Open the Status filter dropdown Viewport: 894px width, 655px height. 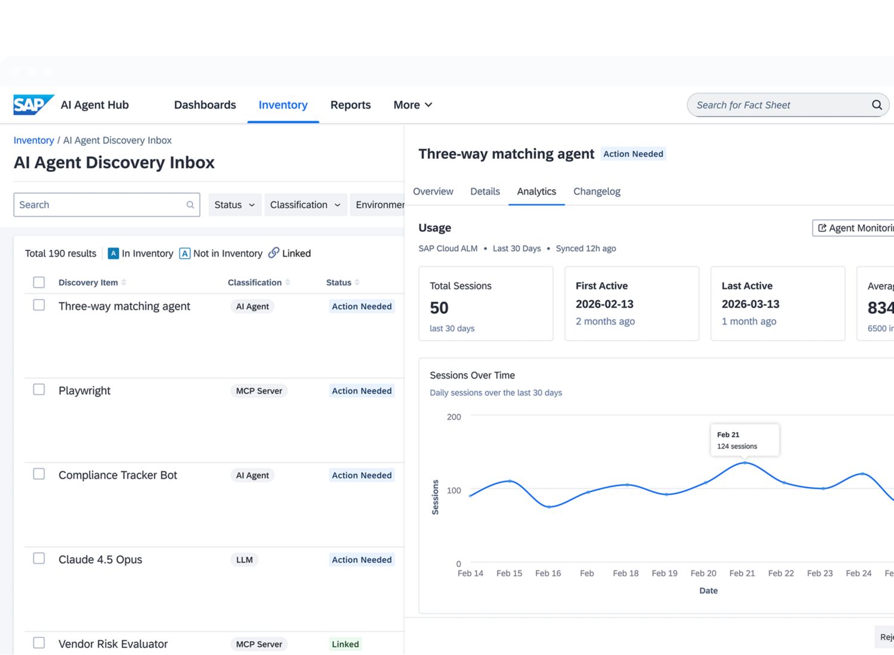point(235,205)
